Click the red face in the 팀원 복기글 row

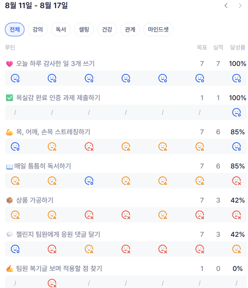52,283
